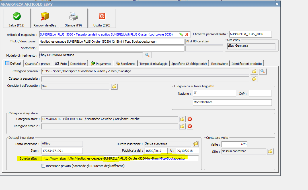This screenshot has width=308, height=190.
Task: Click magnifier search next to Categoria primaria
Action: tap(263, 71)
